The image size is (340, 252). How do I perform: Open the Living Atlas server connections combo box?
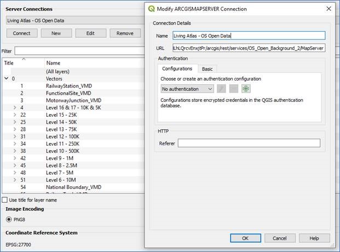tap(75, 20)
